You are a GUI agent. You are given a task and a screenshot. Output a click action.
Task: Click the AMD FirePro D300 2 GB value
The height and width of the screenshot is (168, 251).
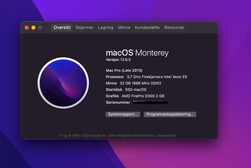tap(143, 96)
